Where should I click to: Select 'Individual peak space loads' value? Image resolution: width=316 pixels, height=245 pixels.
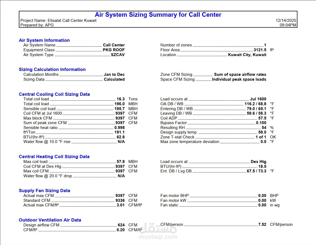(x=239, y=79)
